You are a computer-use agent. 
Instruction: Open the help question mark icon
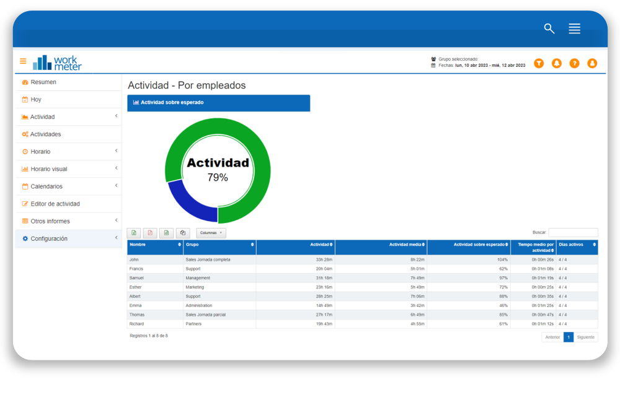(x=575, y=63)
